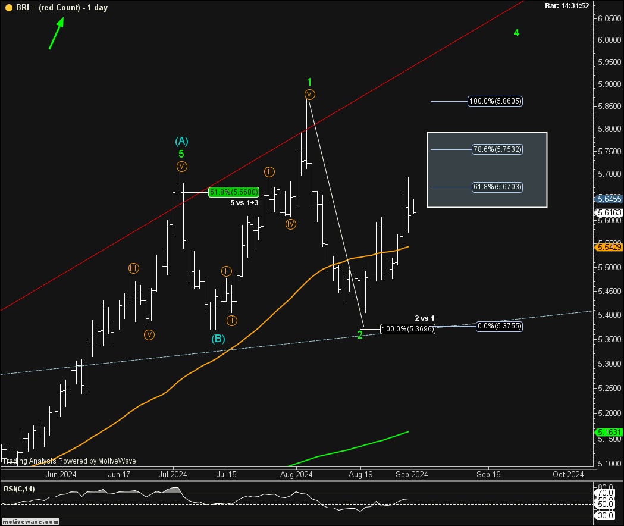The height and width of the screenshot is (526, 624).
Task: Click the RSI 50.0 level tag
Action: pyautogui.click(x=606, y=504)
